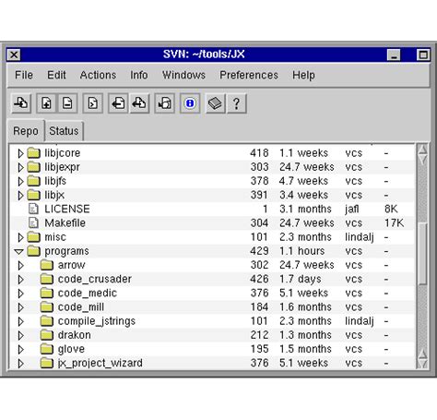This screenshot has width=437, height=420.
Task: Click the code_mill folder icon
Action: [47, 306]
